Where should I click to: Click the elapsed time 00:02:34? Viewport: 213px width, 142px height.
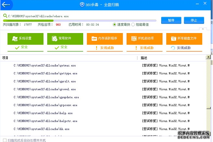(93, 25)
